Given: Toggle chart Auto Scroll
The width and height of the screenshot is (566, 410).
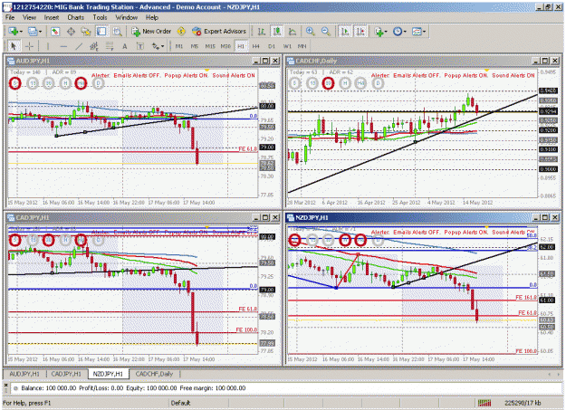Looking at the screenshot, I should (x=345, y=32).
